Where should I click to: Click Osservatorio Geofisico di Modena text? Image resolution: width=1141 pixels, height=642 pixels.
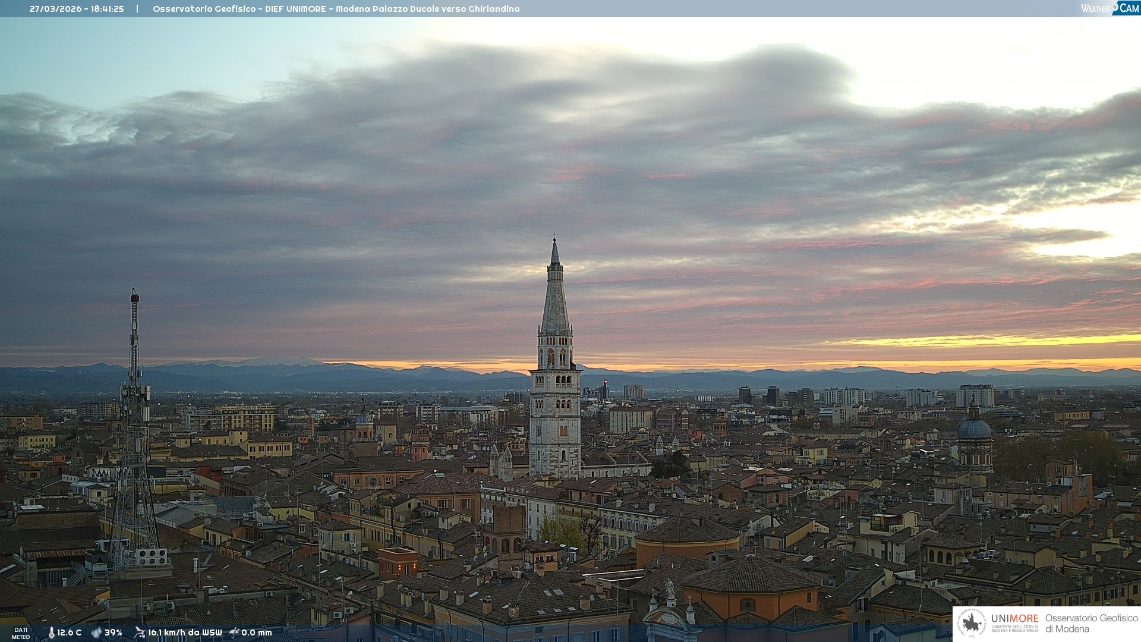click(x=1091, y=623)
